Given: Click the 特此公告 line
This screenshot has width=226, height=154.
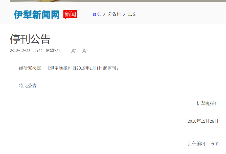Looking at the screenshot, I should [x=28, y=86].
